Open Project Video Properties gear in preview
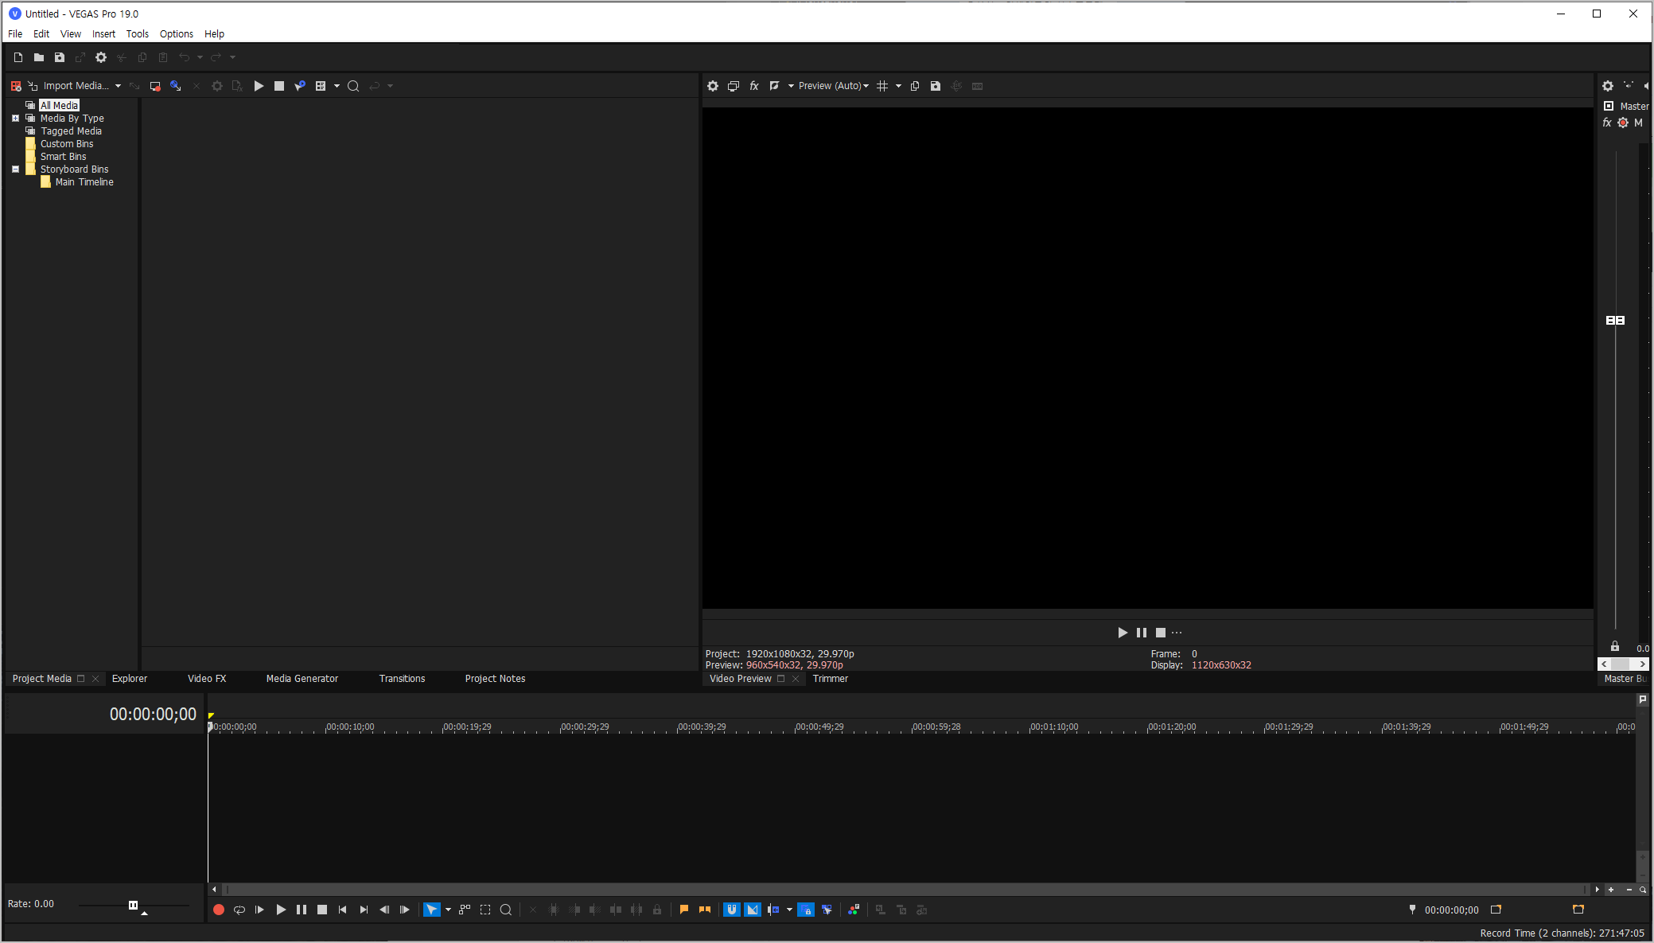 pyautogui.click(x=713, y=86)
